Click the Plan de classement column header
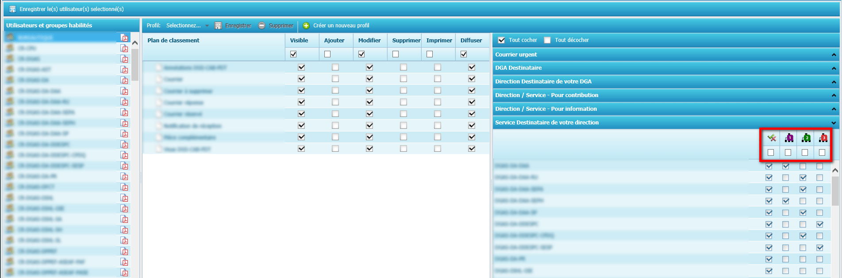Viewport: 842px width, 278px height. click(173, 41)
